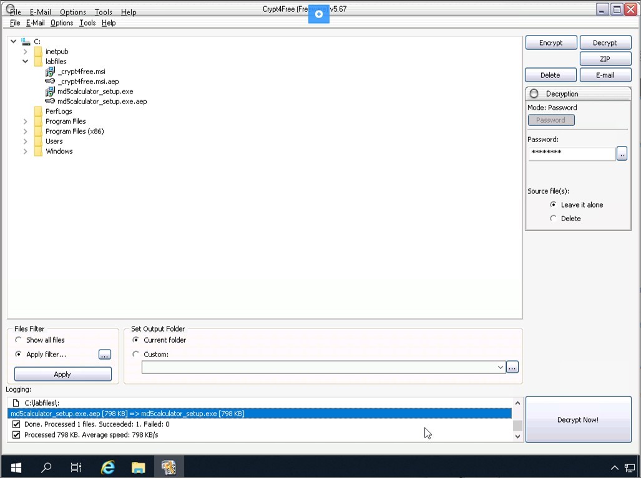Uncheck the 'Done. Processed 1 files' log checkbox
The width and height of the screenshot is (641, 478).
click(x=16, y=424)
